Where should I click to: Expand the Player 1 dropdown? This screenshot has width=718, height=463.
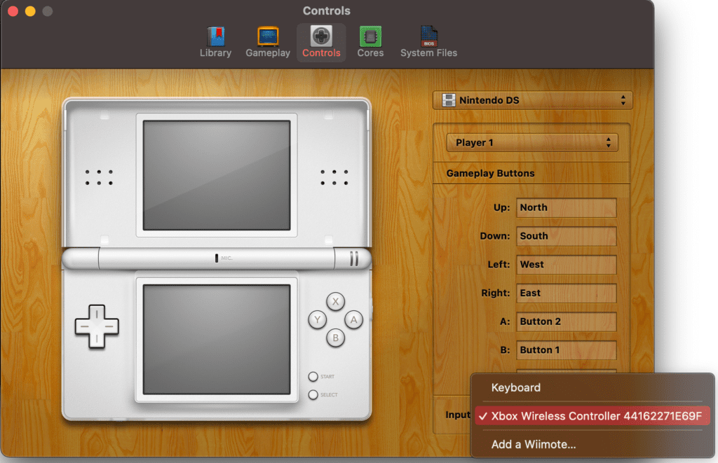tap(532, 142)
